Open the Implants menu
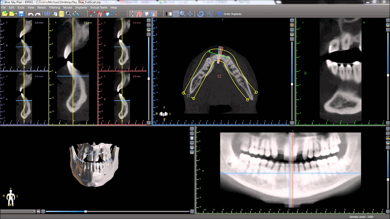Viewport: 390px width, 219px height. coord(81,8)
